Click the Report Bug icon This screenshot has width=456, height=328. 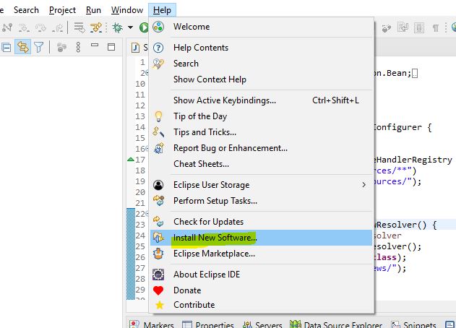[x=159, y=148]
